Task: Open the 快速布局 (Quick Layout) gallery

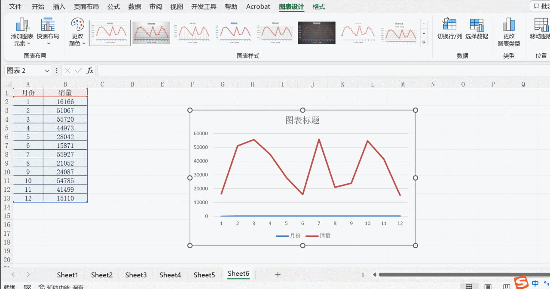Action: (x=48, y=32)
